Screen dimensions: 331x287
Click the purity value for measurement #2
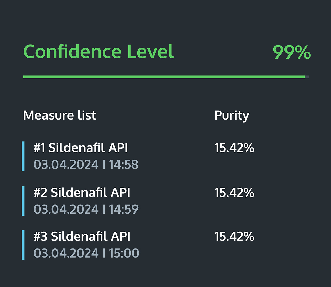point(234,193)
